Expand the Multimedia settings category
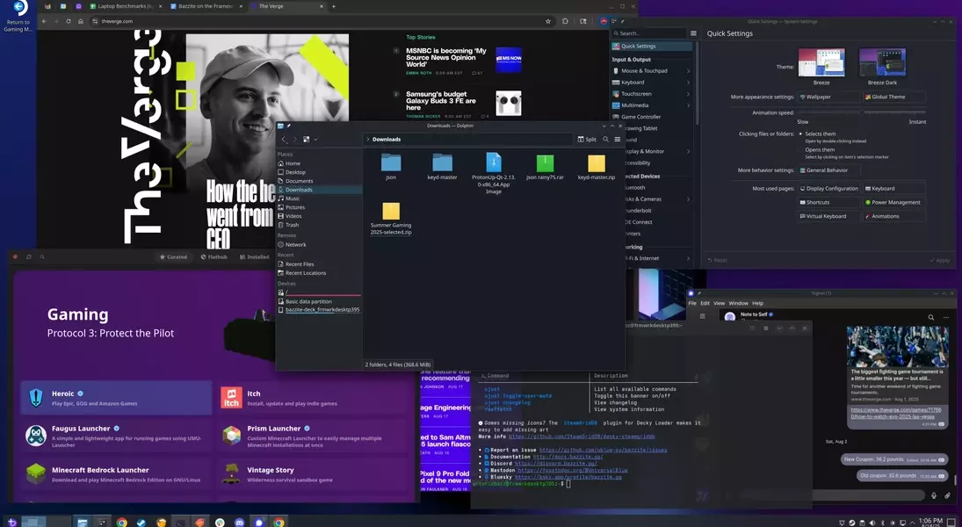 [688, 105]
